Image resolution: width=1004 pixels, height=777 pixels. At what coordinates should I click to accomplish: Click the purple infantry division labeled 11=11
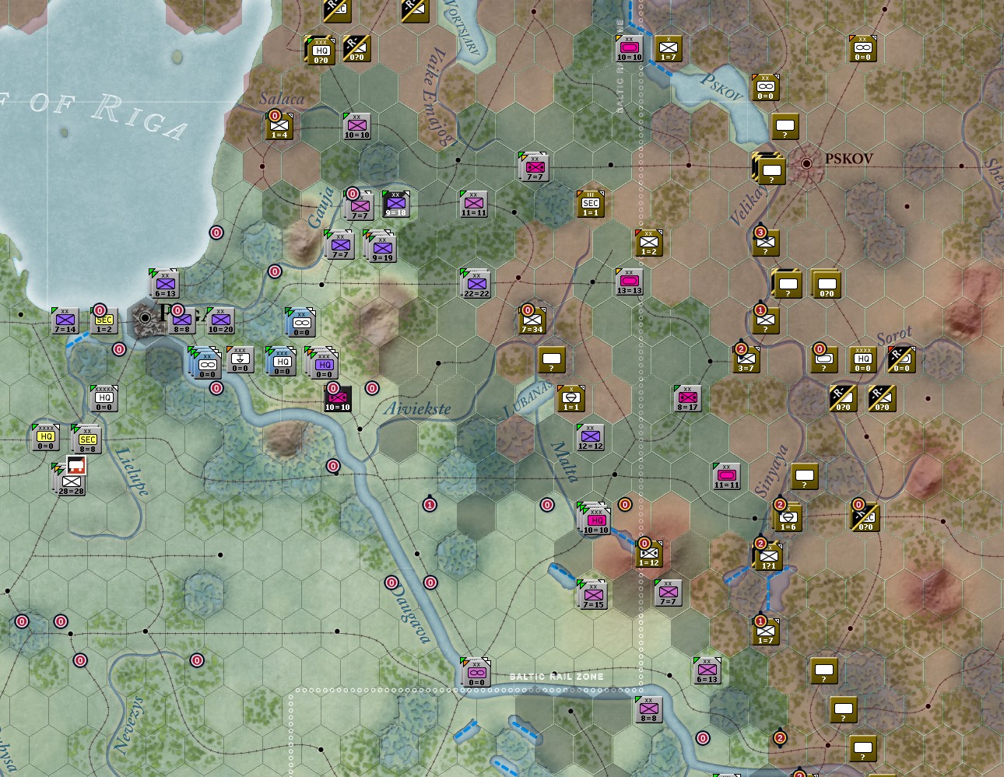click(x=474, y=204)
